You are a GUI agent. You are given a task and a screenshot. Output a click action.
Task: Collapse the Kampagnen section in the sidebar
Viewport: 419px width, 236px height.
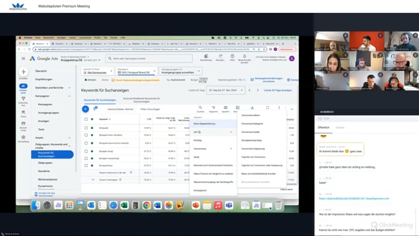(x=70, y=96)
